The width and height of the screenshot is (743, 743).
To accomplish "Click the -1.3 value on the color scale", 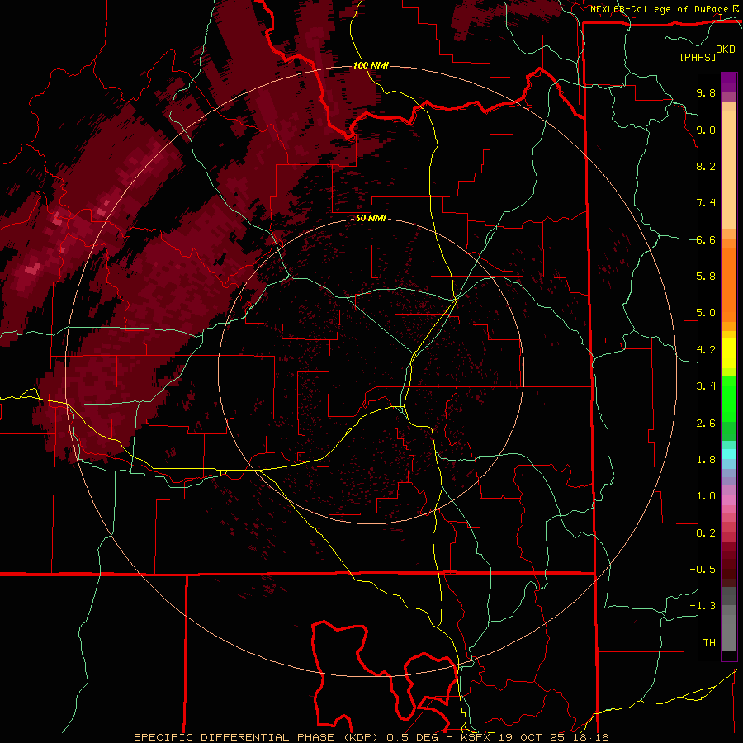I will [x=703, y=606].
